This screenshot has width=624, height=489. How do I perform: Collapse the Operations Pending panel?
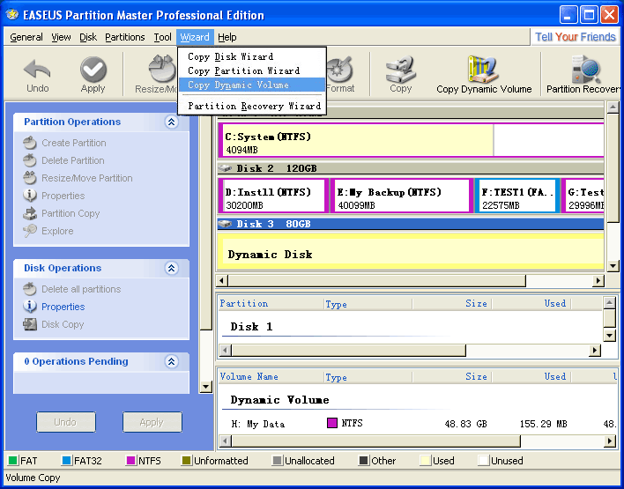[x=171, y=361]
